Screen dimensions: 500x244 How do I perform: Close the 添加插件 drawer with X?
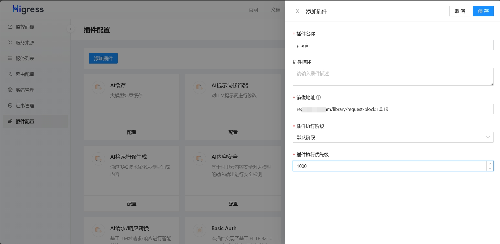click(298, 11)
